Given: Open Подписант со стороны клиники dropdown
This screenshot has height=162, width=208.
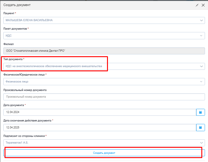Looking at the screenshot, I should [x=104, y=143].
